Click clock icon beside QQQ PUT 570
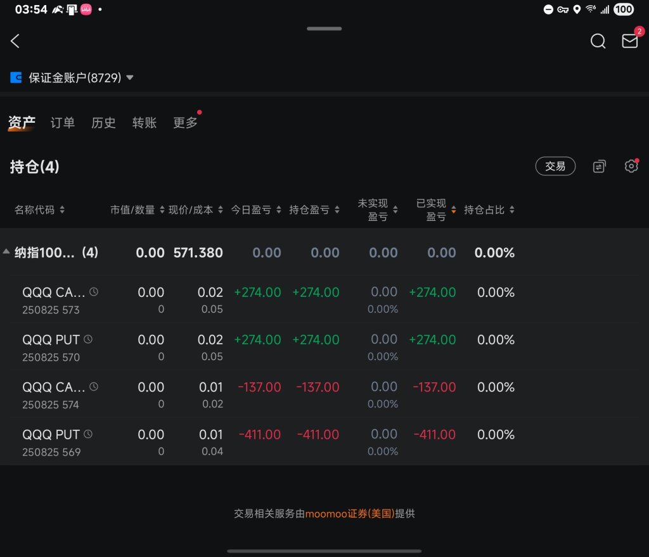This screenshot has height=557, width=649. click(88, 339)
